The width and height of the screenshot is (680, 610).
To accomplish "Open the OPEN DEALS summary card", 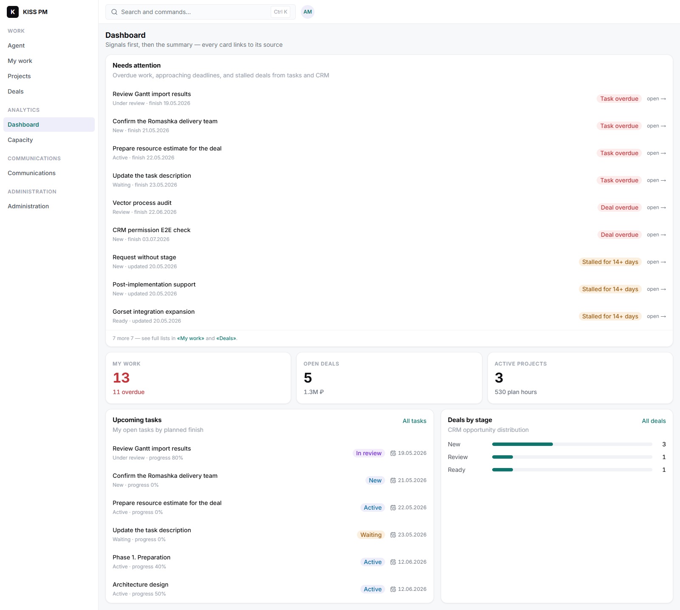I will pos(389,378).
